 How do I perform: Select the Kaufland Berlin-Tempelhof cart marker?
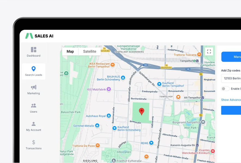pos(159,84)
